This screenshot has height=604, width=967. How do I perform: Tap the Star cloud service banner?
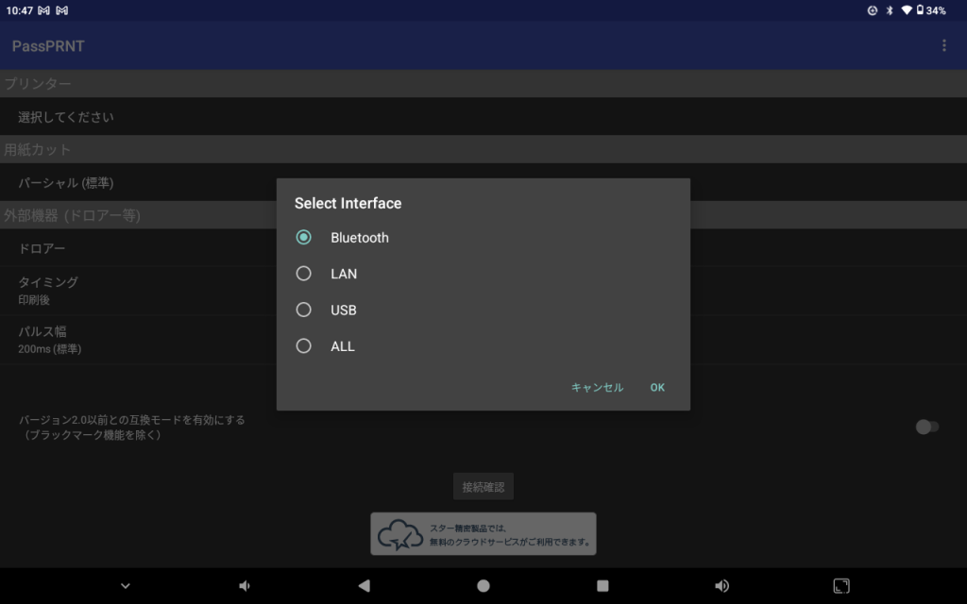tap(483, 534)
